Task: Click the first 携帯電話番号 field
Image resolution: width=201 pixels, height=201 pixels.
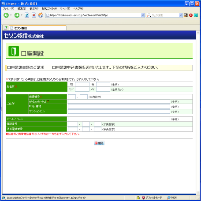Action: [73, 129]
